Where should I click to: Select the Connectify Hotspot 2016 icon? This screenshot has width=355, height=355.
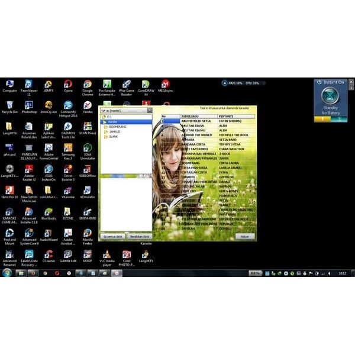(x=68, y=109)
